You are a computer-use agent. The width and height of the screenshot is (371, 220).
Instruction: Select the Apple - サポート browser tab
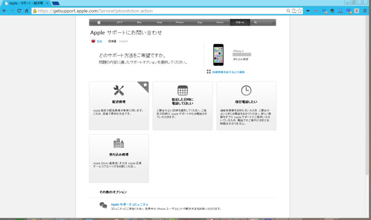click(x=26, y=3)
